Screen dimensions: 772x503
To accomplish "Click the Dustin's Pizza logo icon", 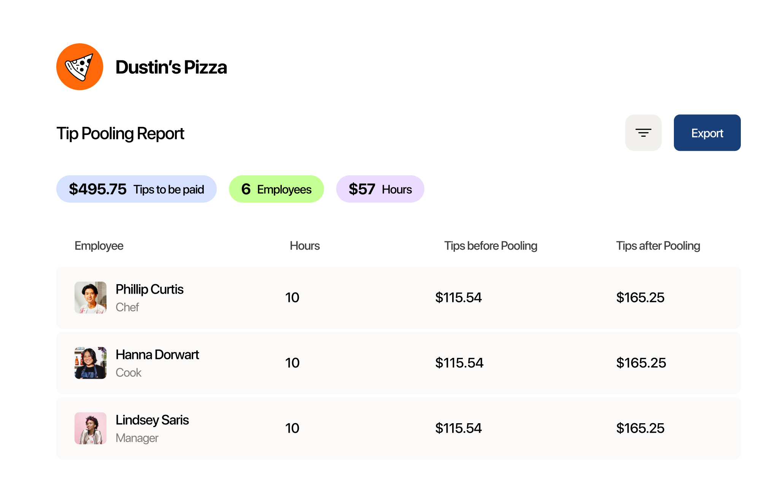I will pos(79,67).
